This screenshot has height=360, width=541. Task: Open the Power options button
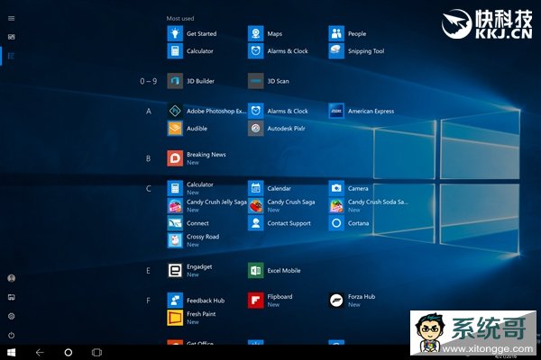(x=12, y=335)
